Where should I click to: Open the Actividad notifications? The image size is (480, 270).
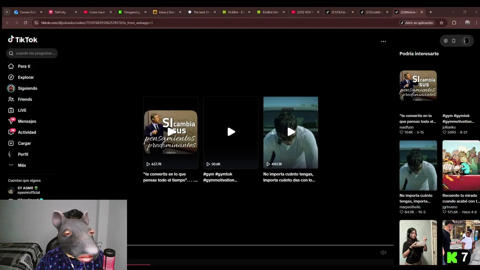coord(27,132)
